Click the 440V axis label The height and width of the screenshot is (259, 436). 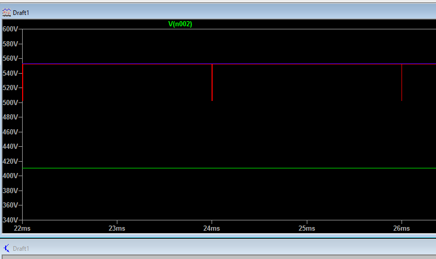pyautogui.click(x=10, y=147)
